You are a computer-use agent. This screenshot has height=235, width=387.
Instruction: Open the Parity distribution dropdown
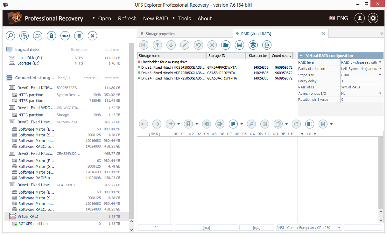pyautogui.click(x=380, y=69)
